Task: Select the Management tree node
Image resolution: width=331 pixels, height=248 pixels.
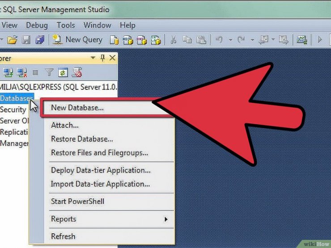Action: [14, 143]
